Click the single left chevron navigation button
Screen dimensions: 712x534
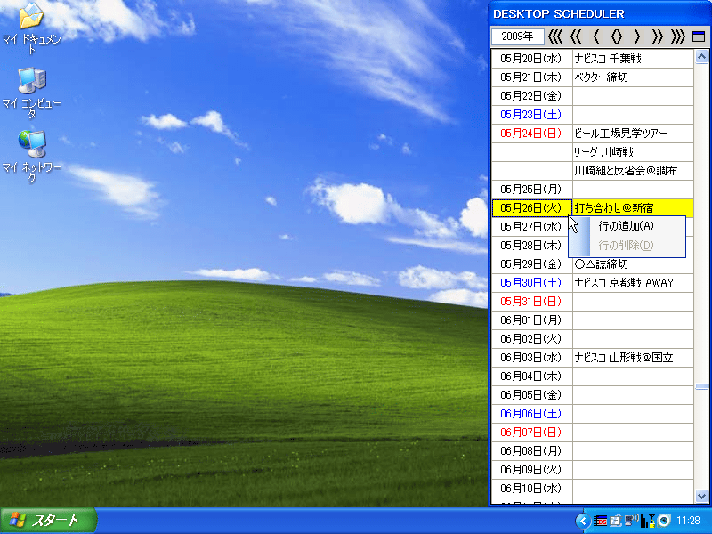coord(595,36)
